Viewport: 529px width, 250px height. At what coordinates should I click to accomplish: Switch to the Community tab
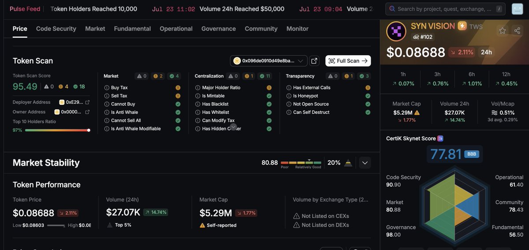261,29
